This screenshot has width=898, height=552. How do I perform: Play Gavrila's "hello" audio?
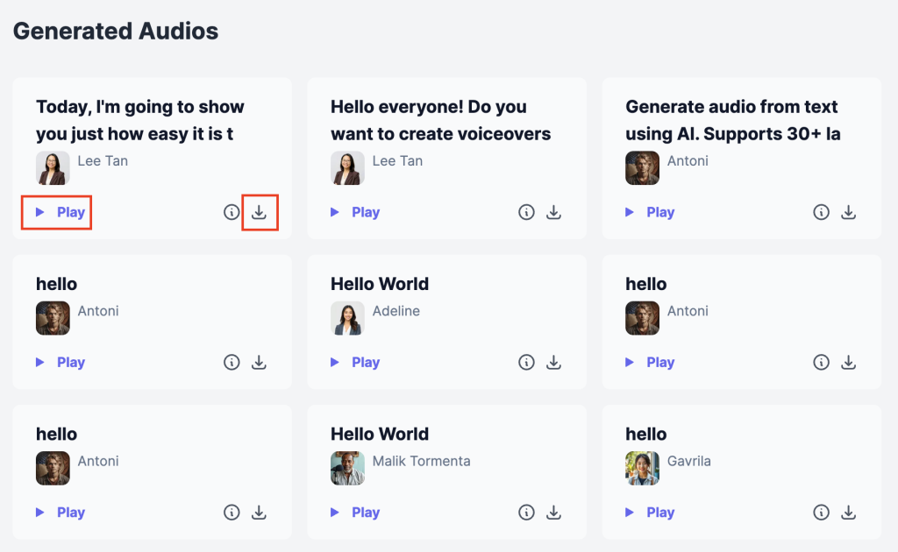pos(650,513)
